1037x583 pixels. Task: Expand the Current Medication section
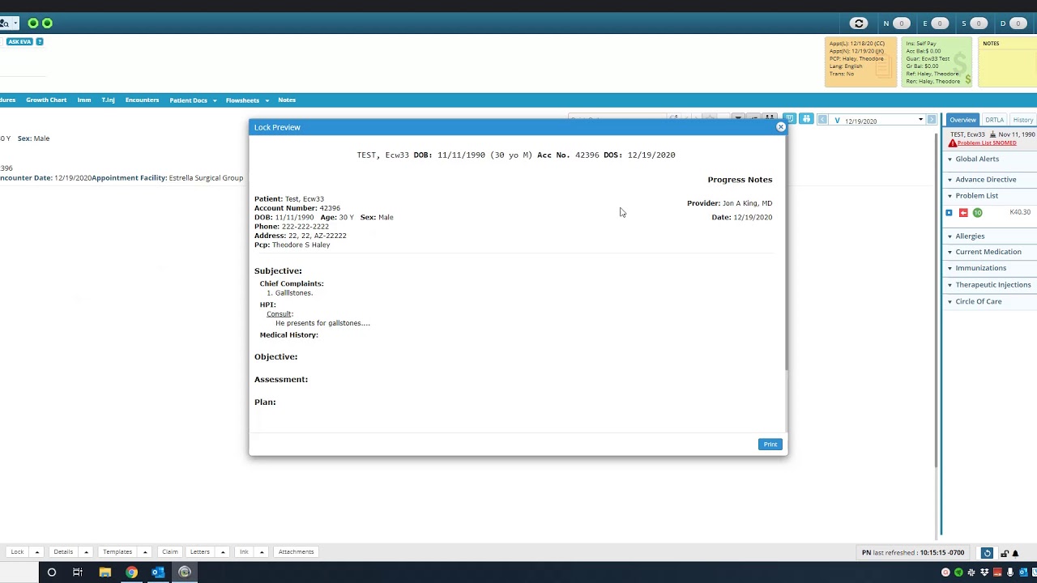pyautogui.click(x=950, y=252)
